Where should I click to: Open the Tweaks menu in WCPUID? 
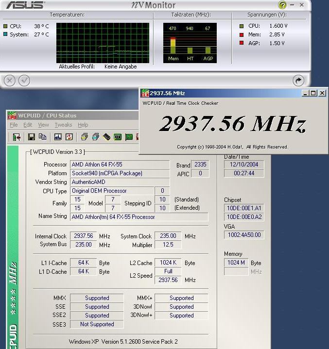click(63, 125)
